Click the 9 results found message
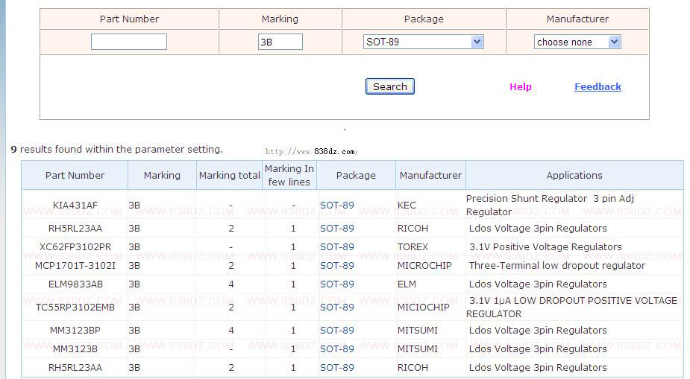The width and height of the screenshot is (690, 379). 116,150
